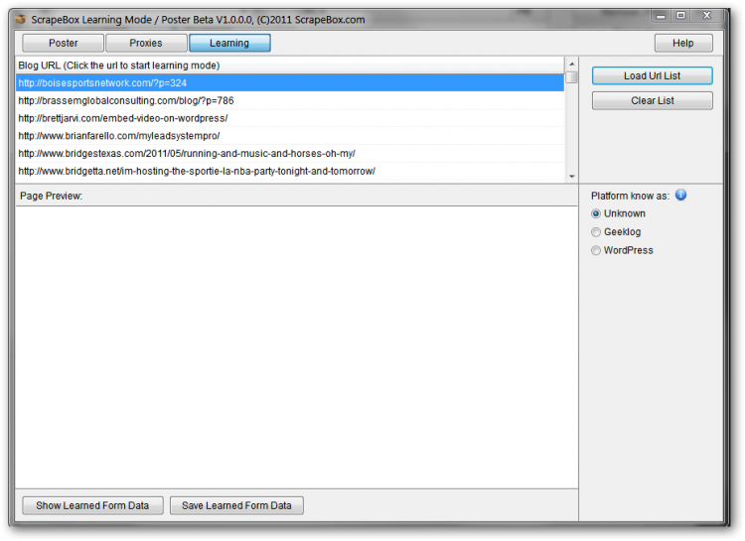Switch to the Learning tab
The height and width of the screenshot is (541, 745).
click(229, 44)
